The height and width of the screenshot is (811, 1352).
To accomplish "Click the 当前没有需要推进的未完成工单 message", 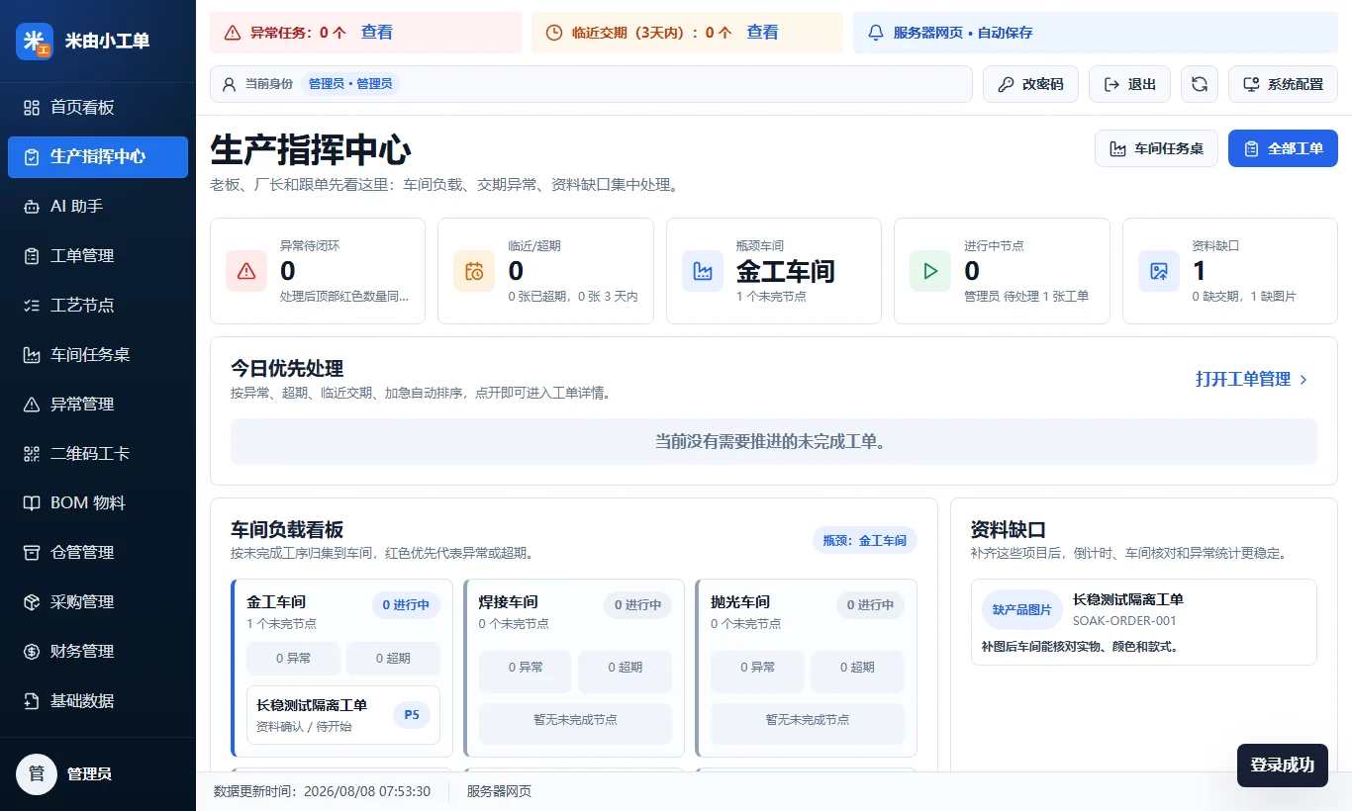I will [773, 441].
